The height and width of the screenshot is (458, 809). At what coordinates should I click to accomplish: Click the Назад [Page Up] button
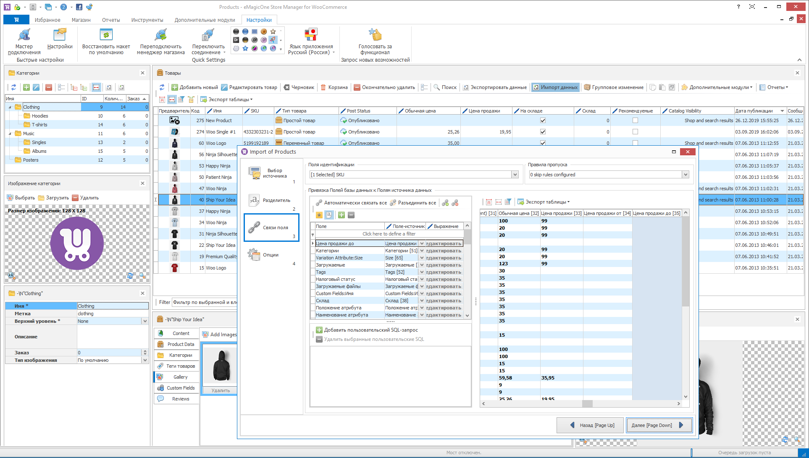[591, 425]
